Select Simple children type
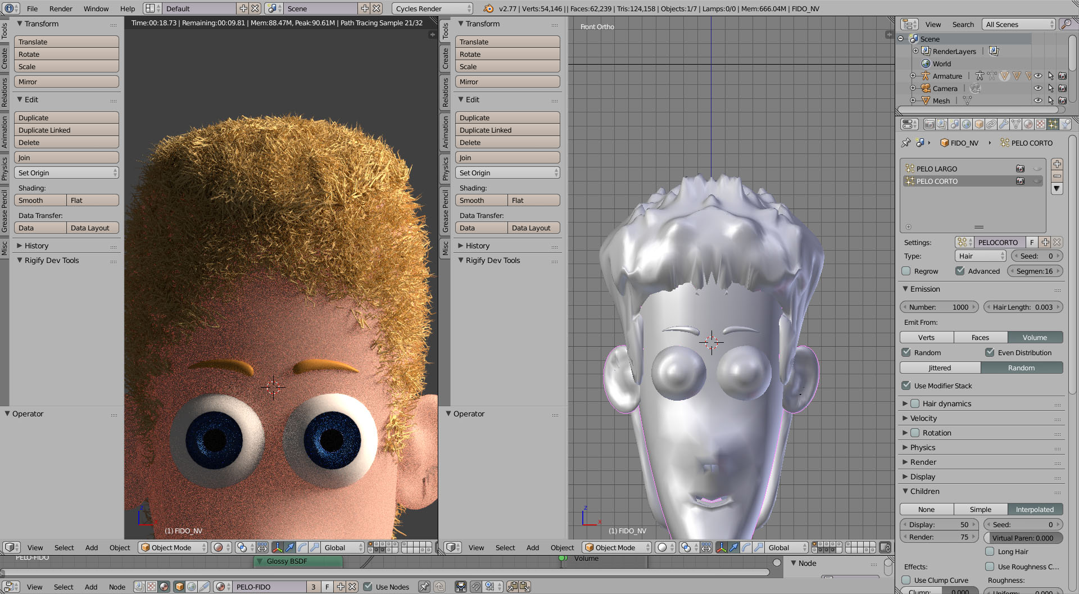 pos(980,509)
